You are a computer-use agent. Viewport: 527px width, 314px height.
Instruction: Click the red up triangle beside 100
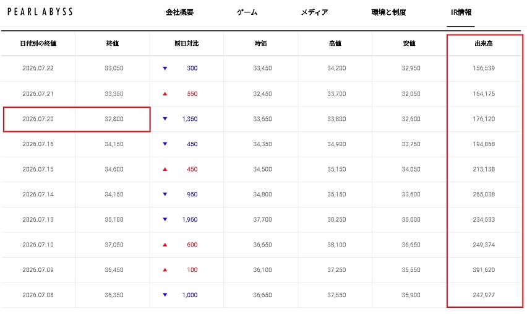coord(165,270)
